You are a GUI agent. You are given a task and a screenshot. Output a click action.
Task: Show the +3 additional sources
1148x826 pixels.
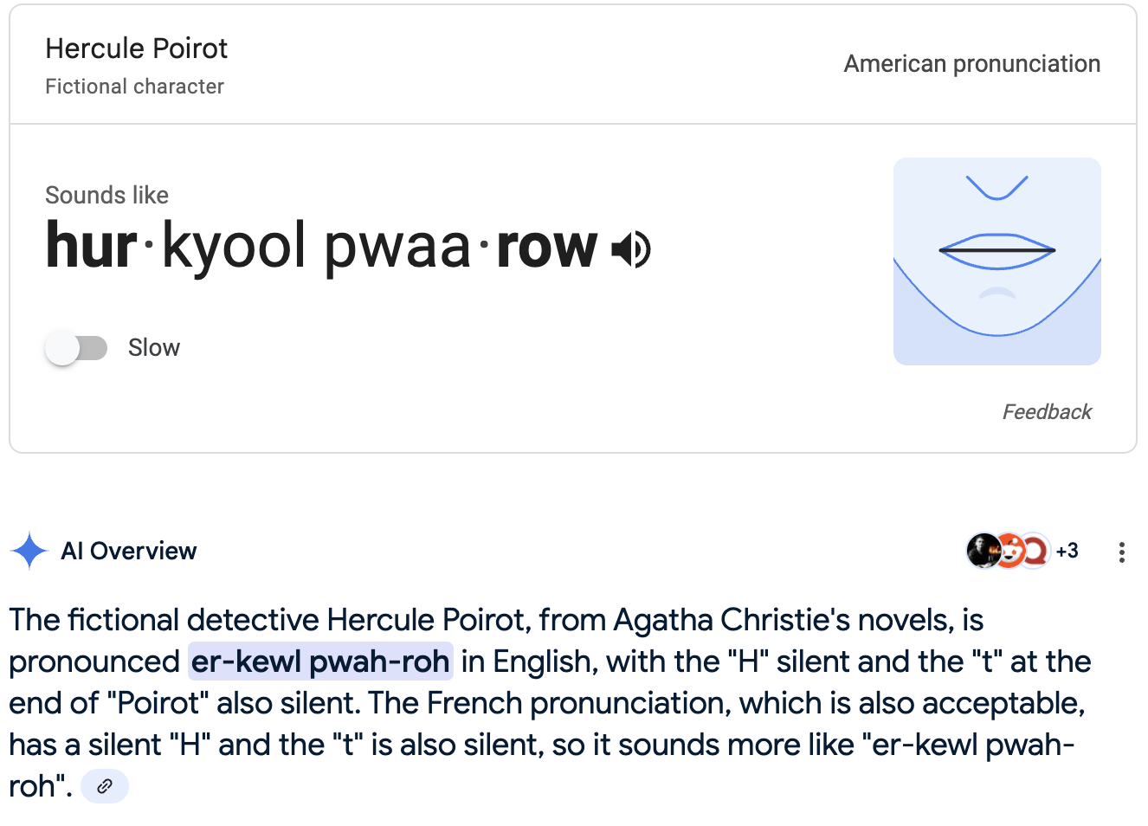(1067, 551)
